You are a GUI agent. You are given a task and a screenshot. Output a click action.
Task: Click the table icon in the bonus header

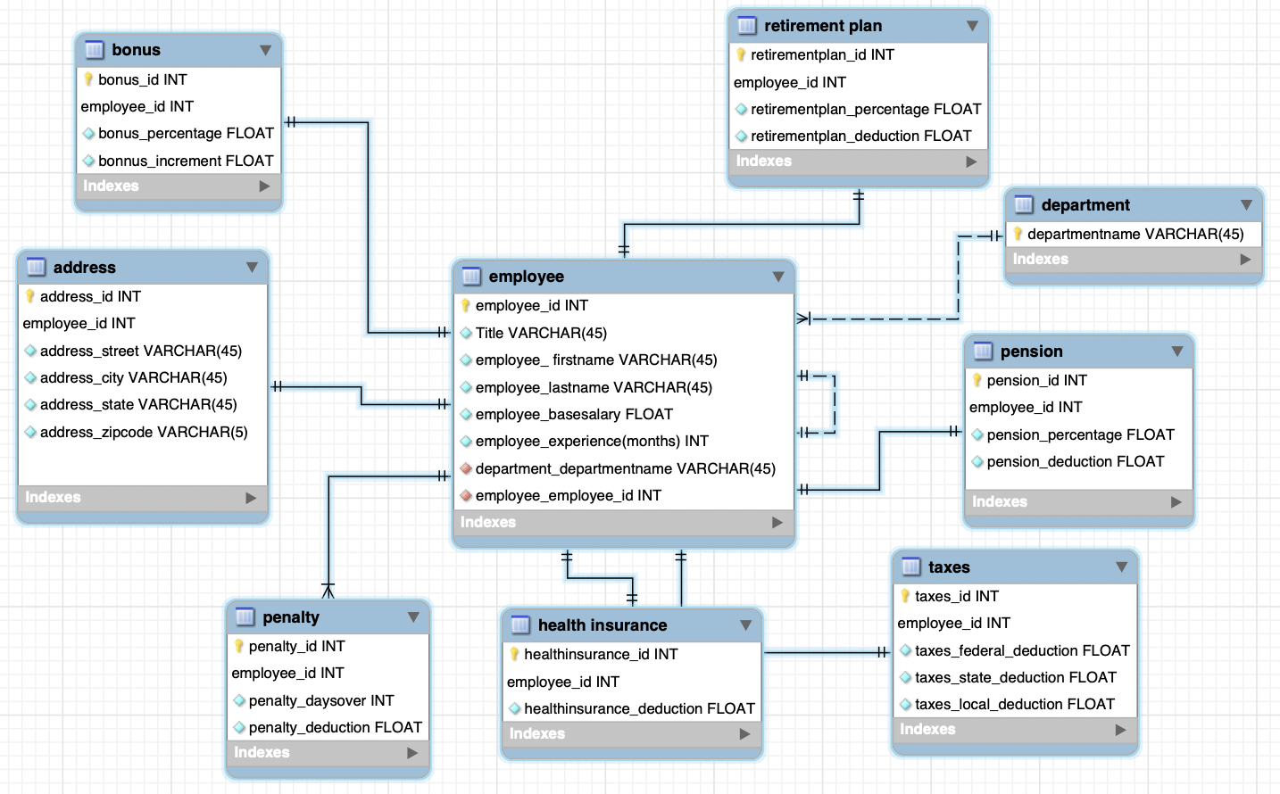tap(95, 49)
